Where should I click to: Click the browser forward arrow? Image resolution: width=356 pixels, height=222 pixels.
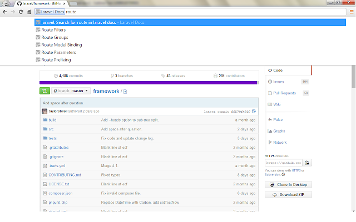[13, 12]
